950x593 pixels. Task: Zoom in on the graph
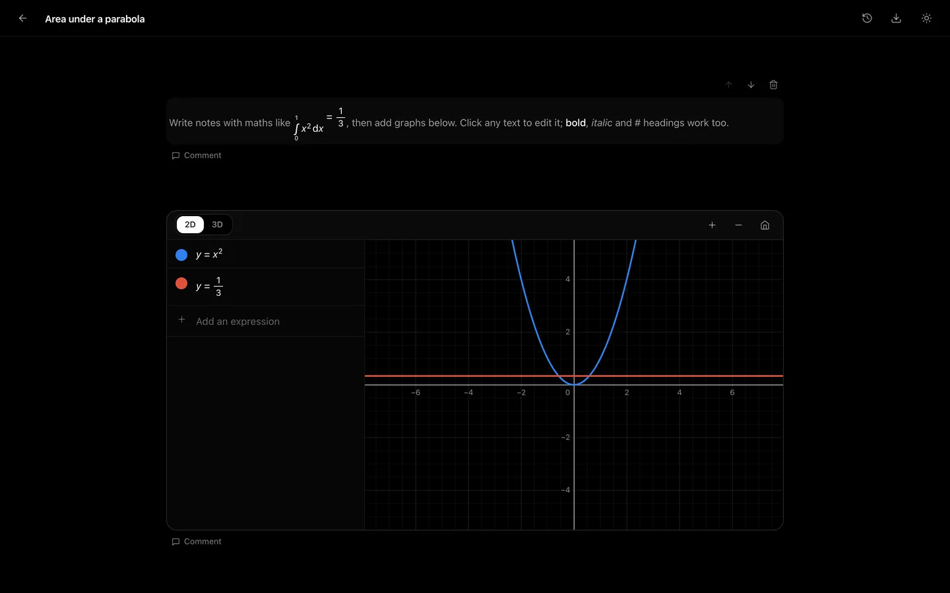pyautogui.click(x=712, y=225)
